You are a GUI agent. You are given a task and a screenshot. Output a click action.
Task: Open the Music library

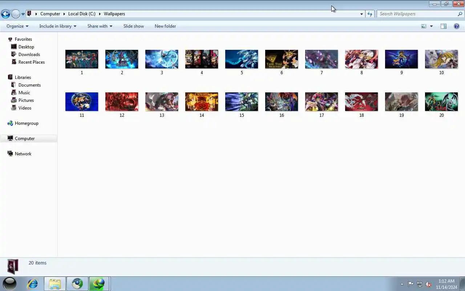24,93
